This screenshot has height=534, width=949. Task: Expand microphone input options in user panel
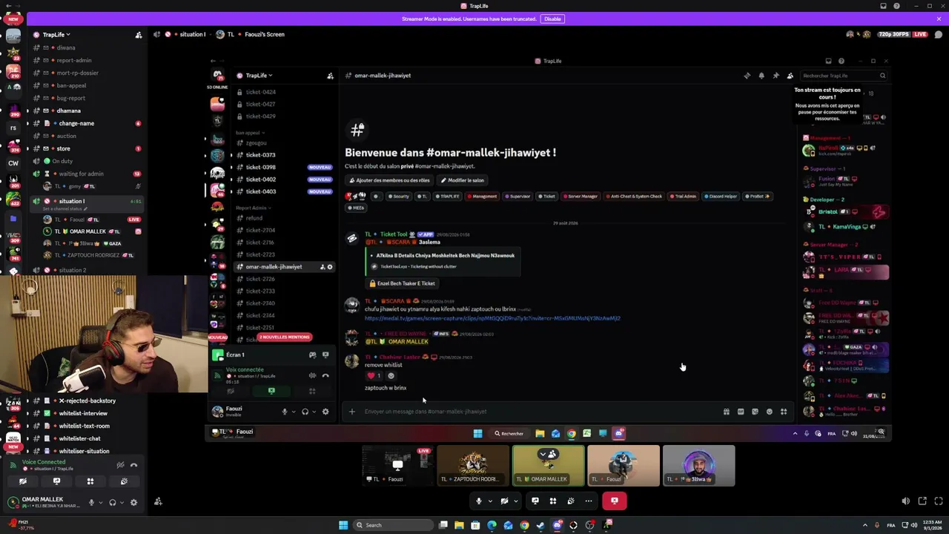pos(101,502)
